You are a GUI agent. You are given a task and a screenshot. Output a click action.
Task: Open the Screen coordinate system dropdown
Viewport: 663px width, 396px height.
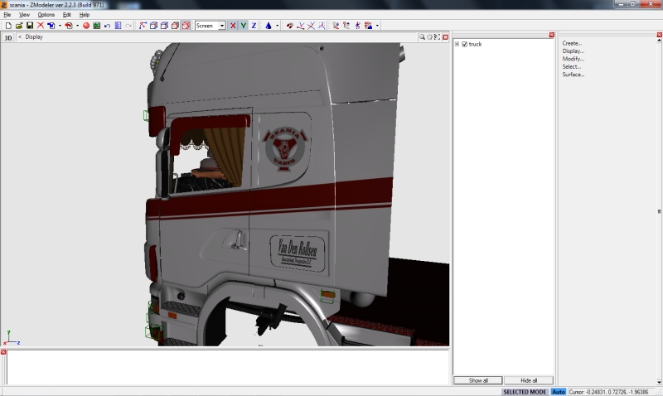pos(211,26)
